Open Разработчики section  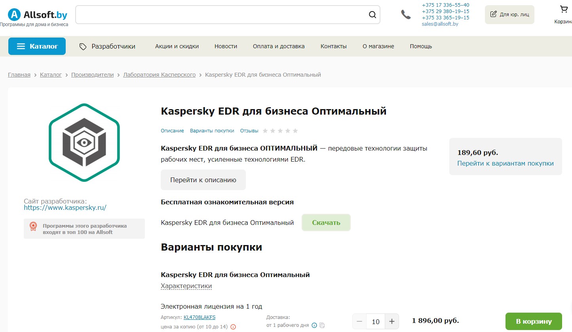click(x=107, y=46)
